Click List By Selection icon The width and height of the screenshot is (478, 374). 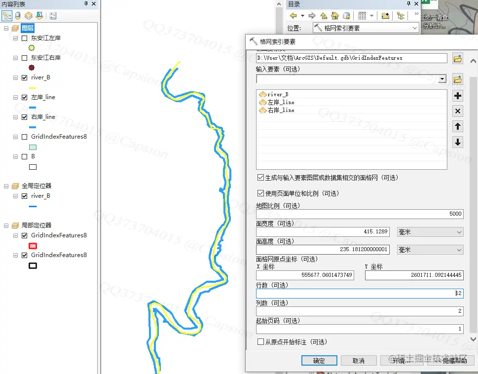(x=39, y=16)
